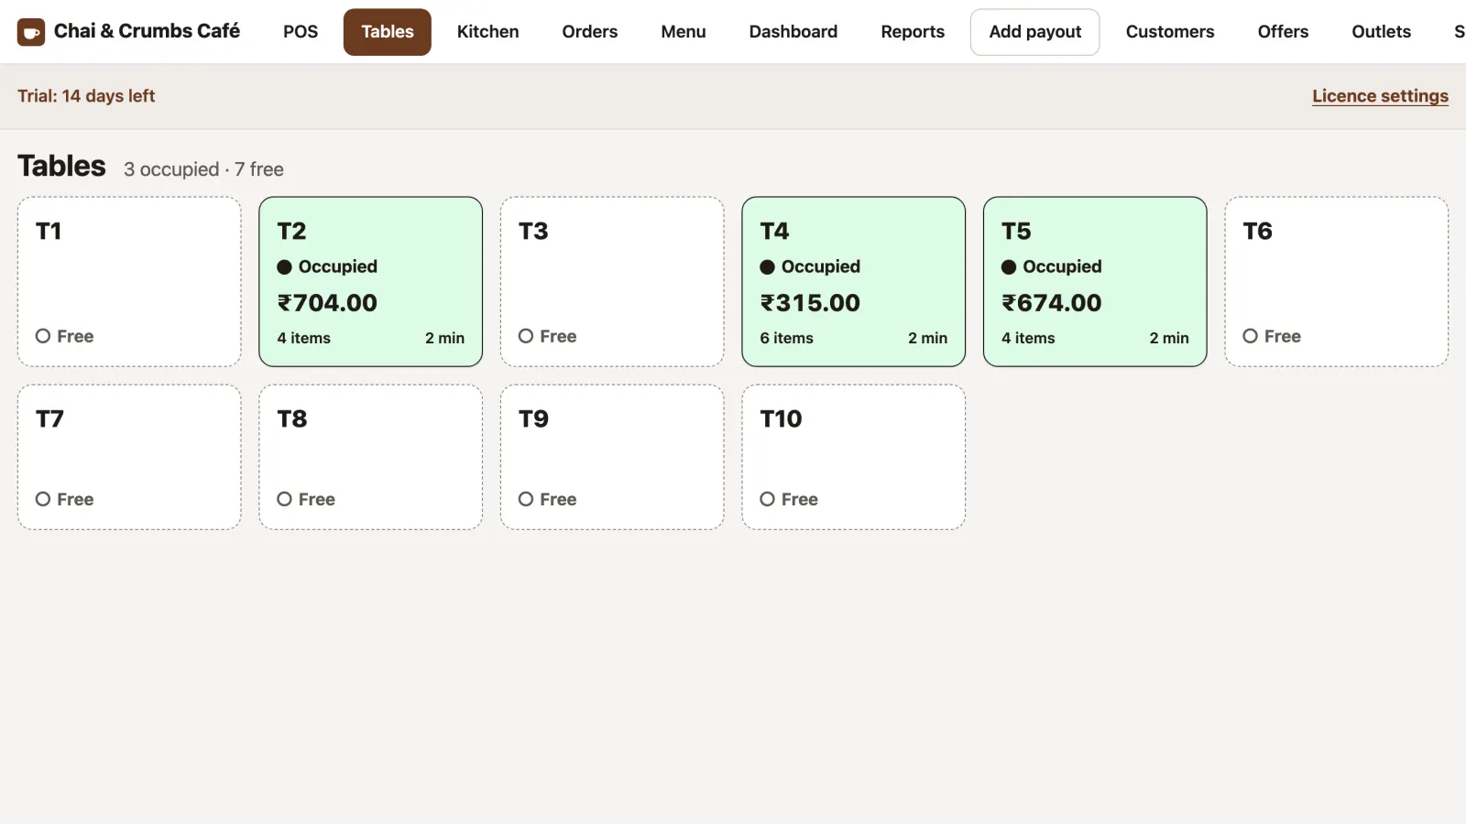This screenshot has height=824, width=1466.
Task: Click the filled occupied dot on T5
Action: click(x=1009, y=267)
